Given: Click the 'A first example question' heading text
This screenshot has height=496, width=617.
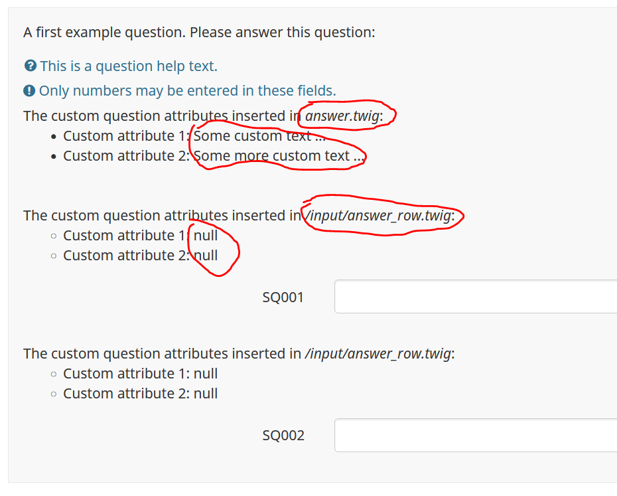Looking at the screenshot, I should click(199, 32).
